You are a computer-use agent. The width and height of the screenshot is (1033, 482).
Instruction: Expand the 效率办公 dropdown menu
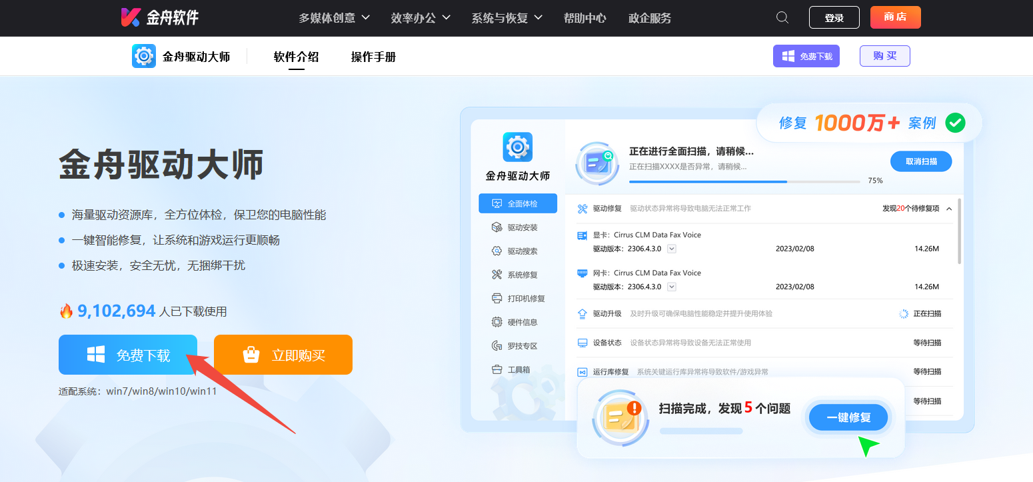click(421, 18)
